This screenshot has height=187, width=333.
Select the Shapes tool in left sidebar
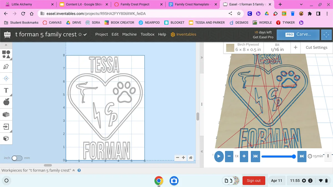click(6, 54)
